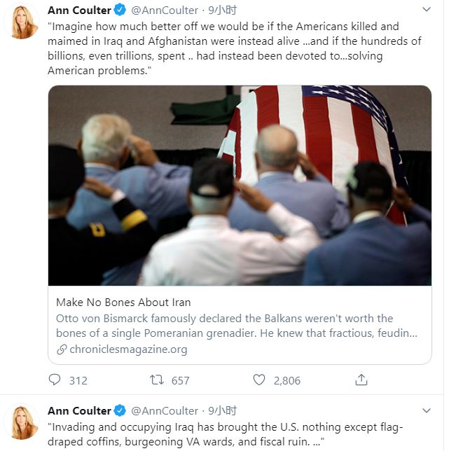Image resolution: width=449 pixels, height=451 pixels.
Task: Expand the first tweet's chevron menu
Action: tap(427, 9)
